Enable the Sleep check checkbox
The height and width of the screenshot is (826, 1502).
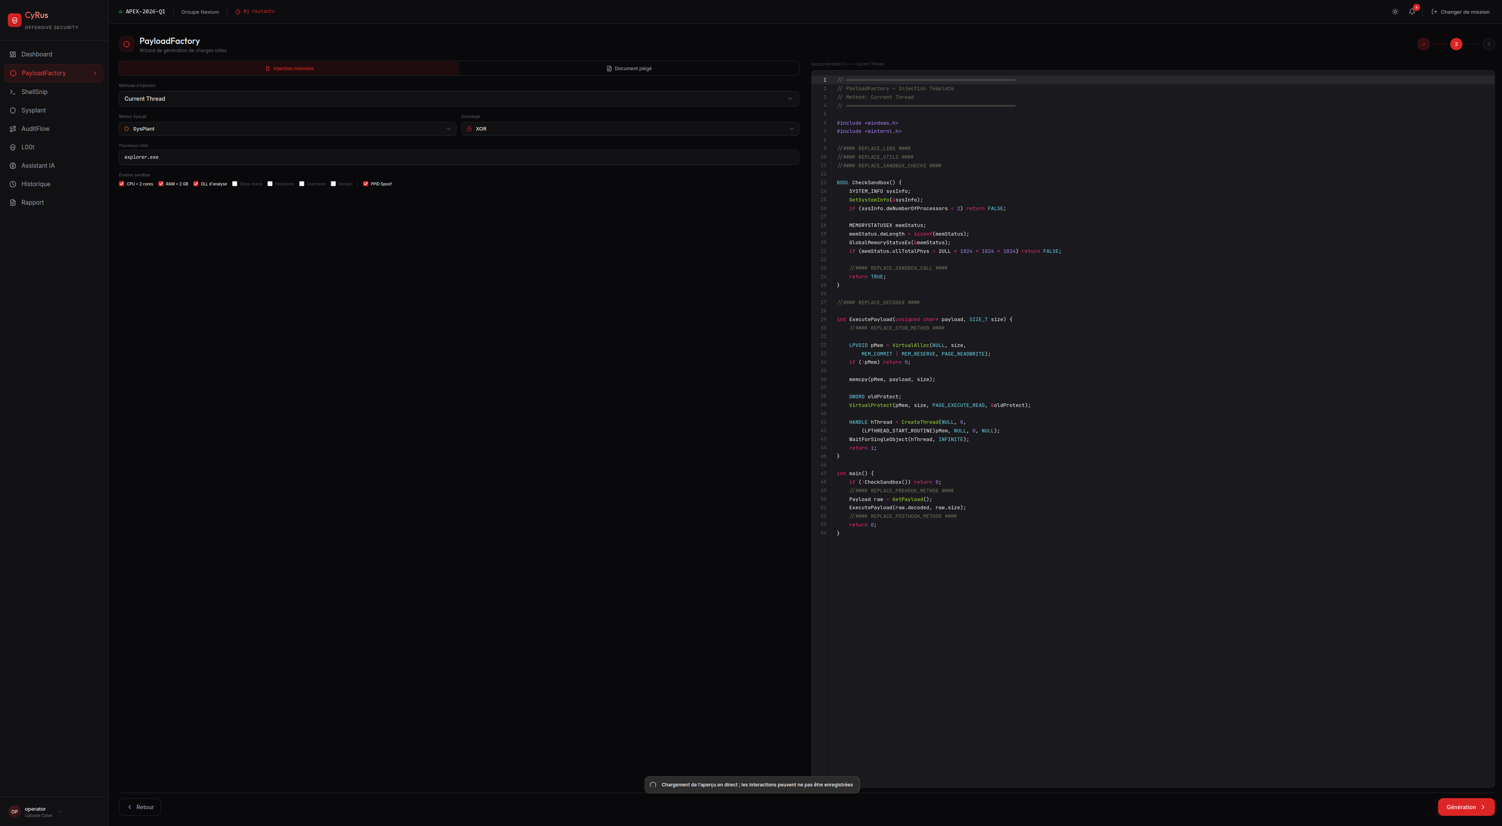point(235,183)
